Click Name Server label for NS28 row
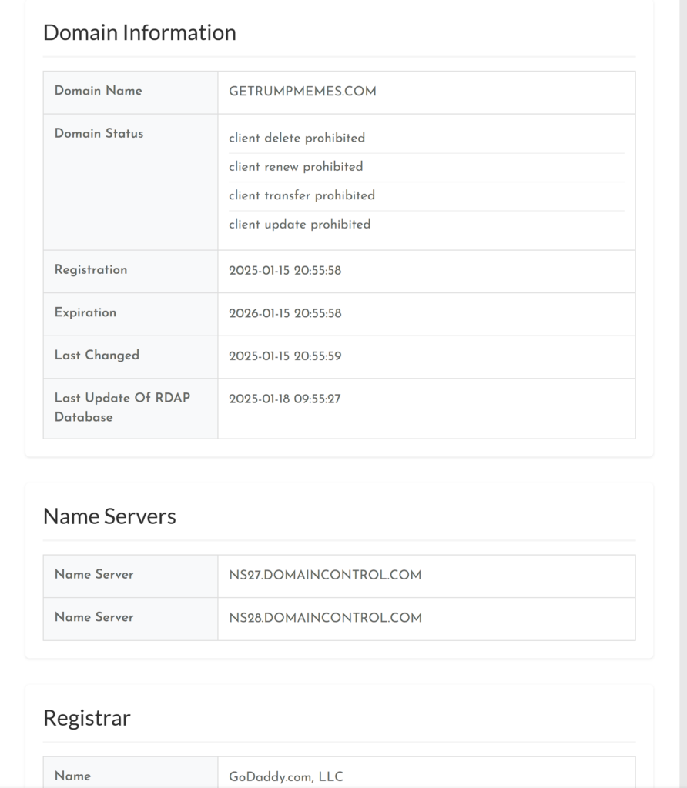 130,619
